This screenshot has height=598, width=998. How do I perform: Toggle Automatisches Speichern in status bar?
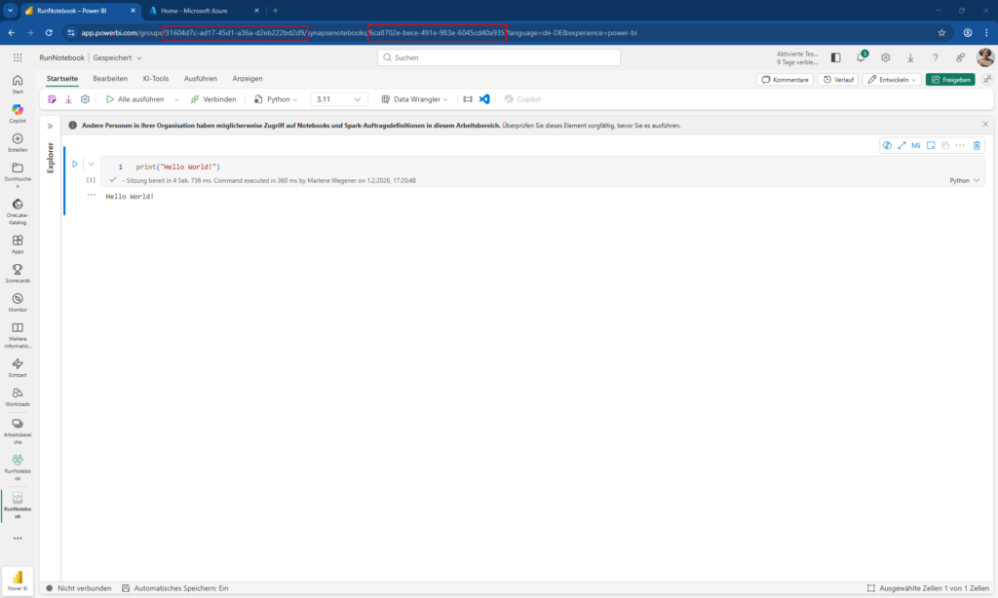click(175, 587)
